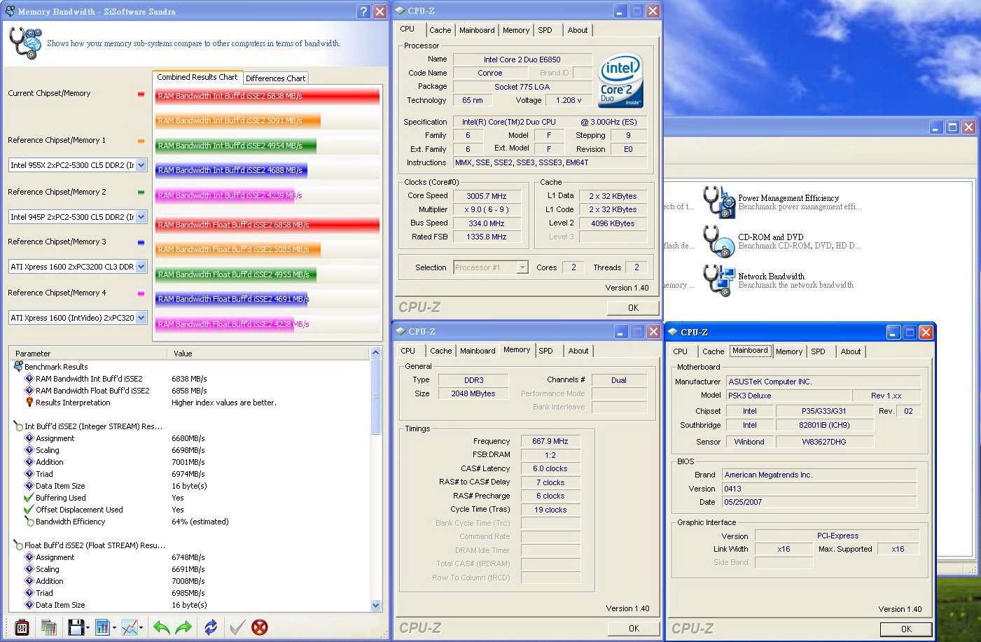
Task: Click the CPU-Z title bar icon of top window
Action: coord(400,11)
